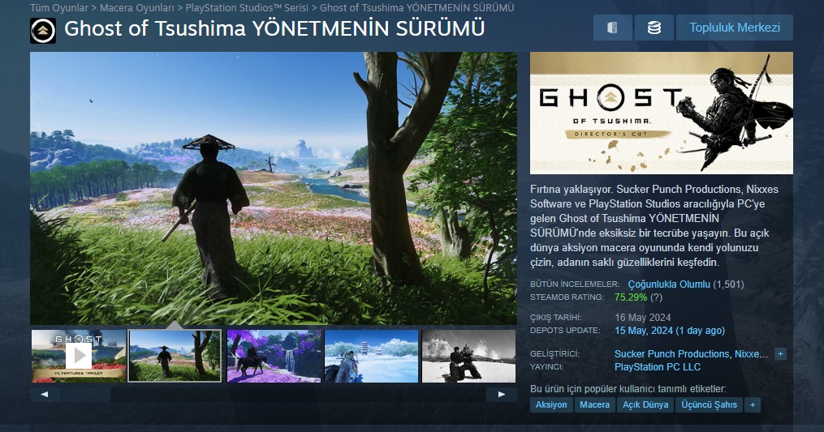Click the left arrow of screenshot strip
The height and width of the screenshot is (432, 824).
pos(44,394)
